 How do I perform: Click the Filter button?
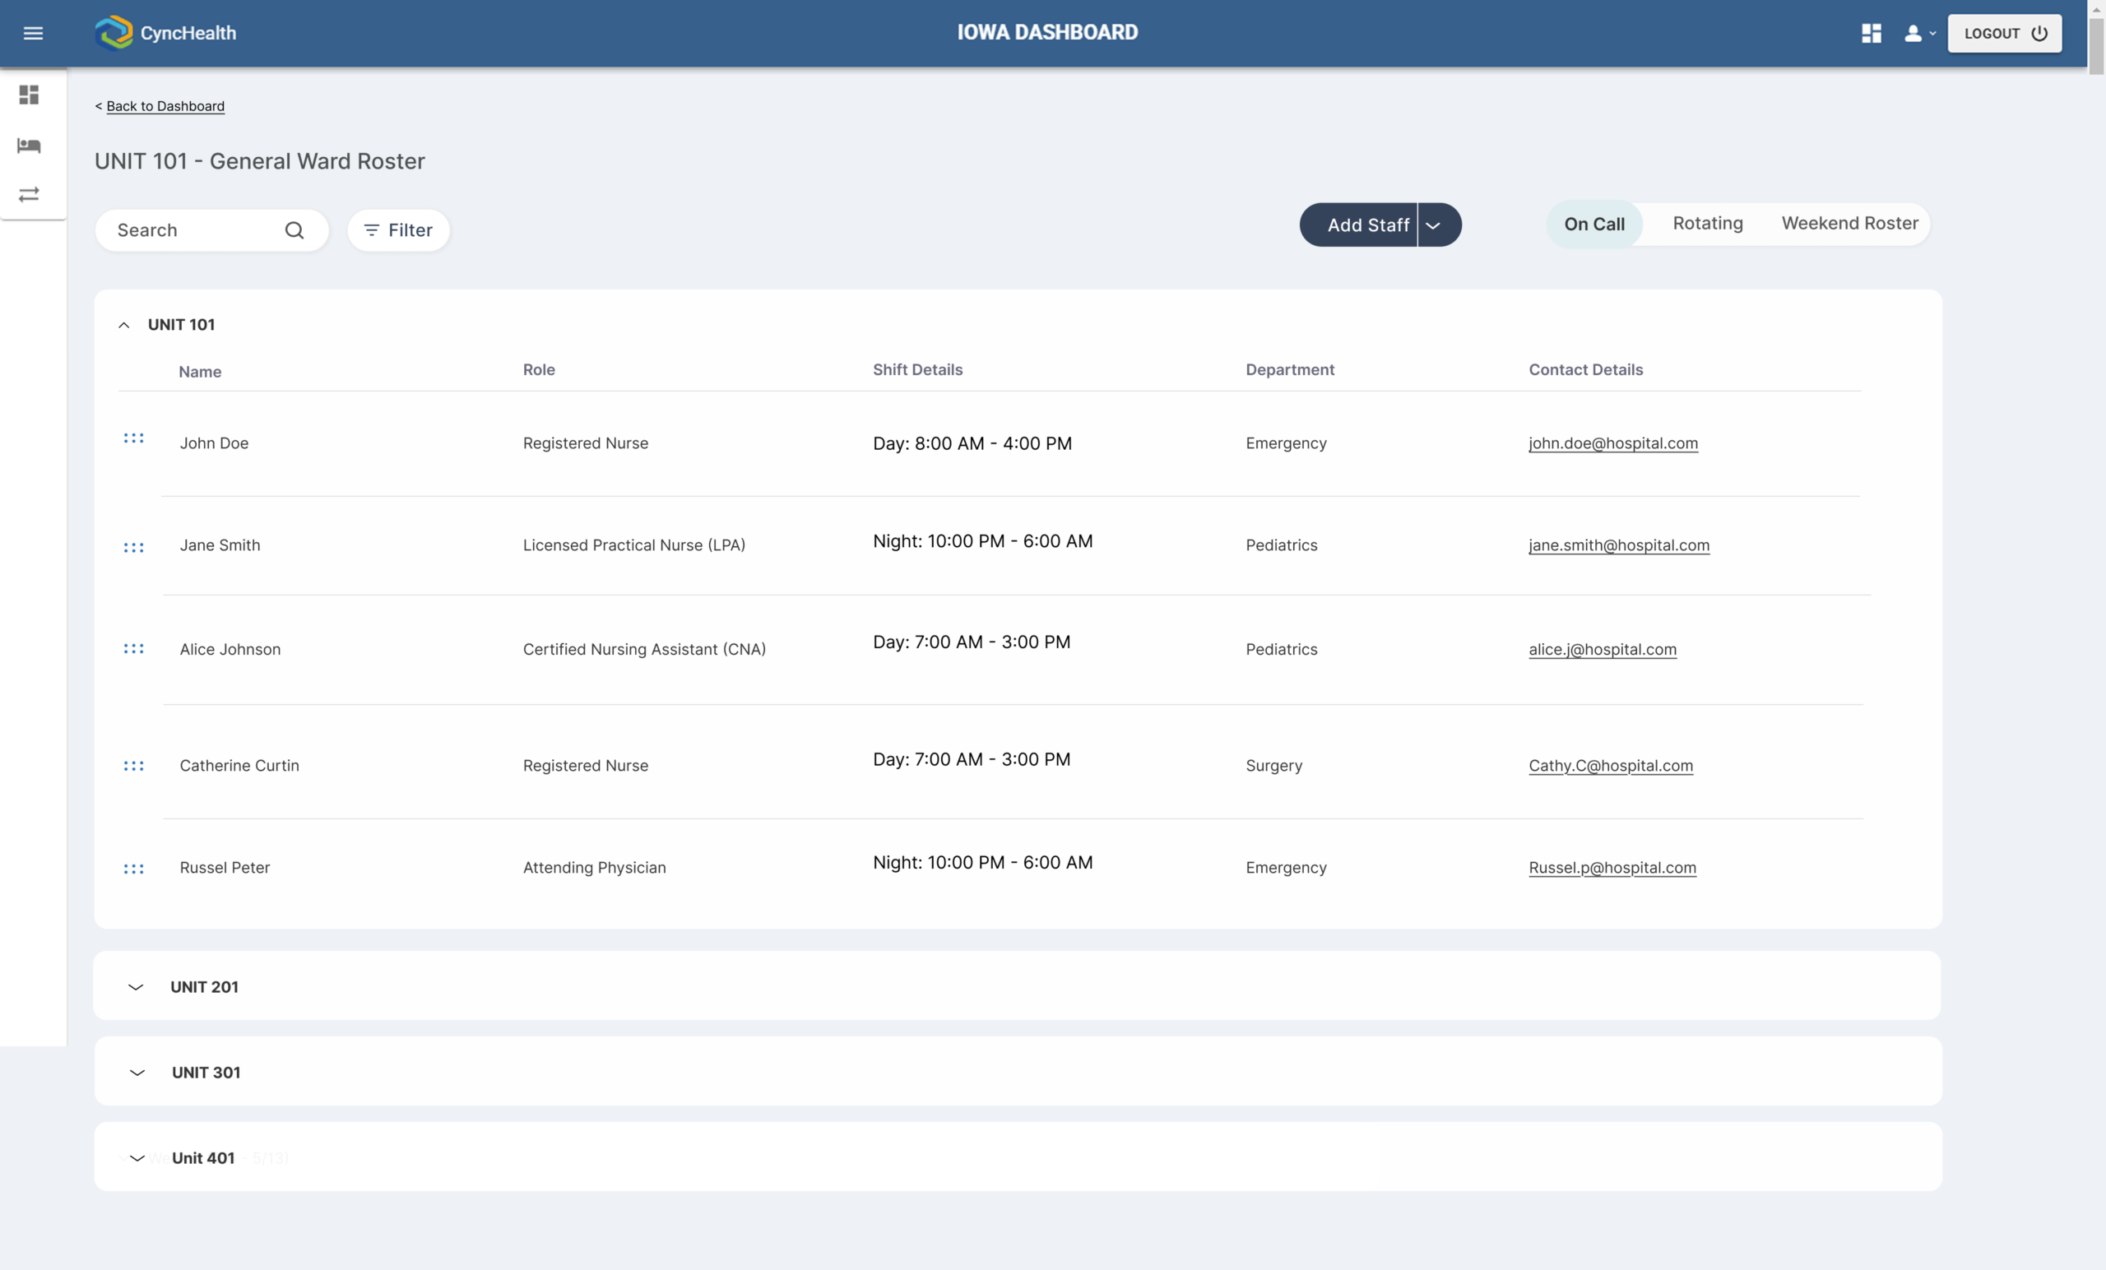[398, 229]
